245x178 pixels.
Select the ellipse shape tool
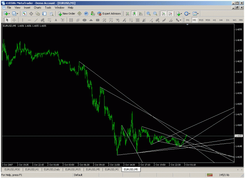(84, 20)
